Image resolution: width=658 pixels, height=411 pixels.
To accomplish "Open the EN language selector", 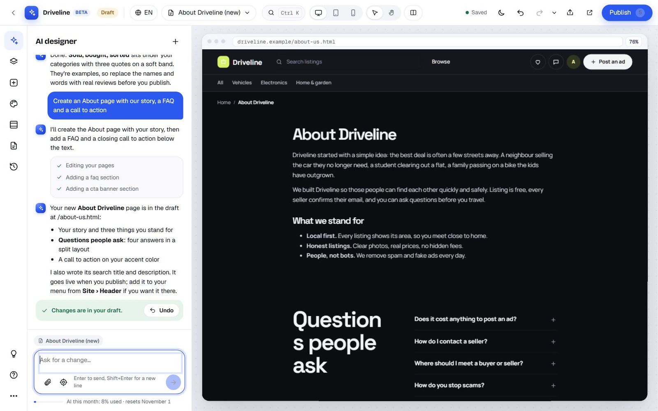I will coord(144,13).
